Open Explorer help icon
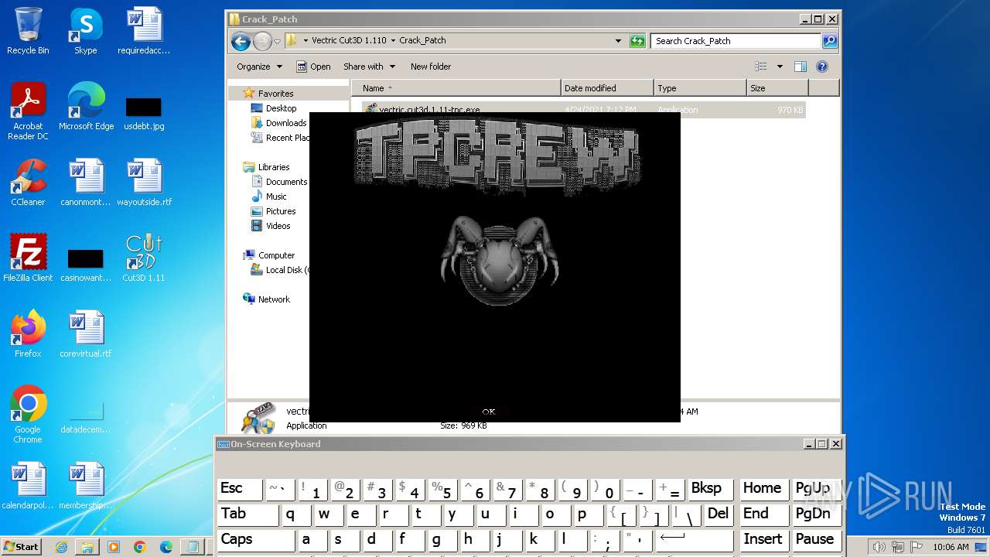The width and height of the screenshot is (990, 557). (822, 67)
